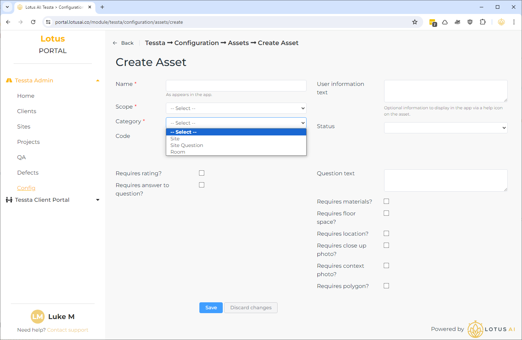Click the Save button

211,308
